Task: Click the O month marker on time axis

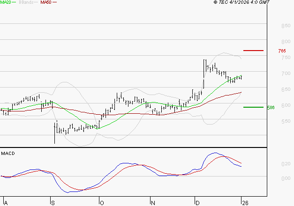Action: click(x=102, y=203)
